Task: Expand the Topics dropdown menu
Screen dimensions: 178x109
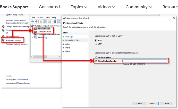Action: 79,7
